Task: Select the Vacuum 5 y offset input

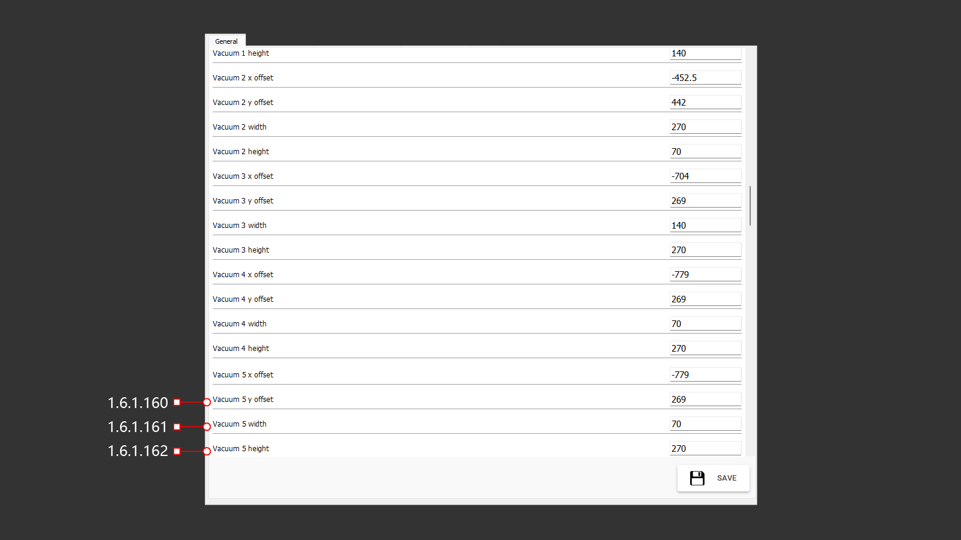Action: tap(705, 400)
